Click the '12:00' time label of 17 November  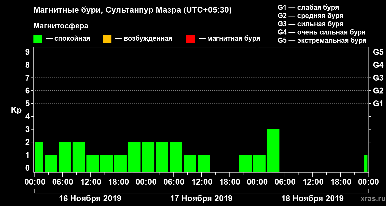pyautogui.click(x=201, y=182)
